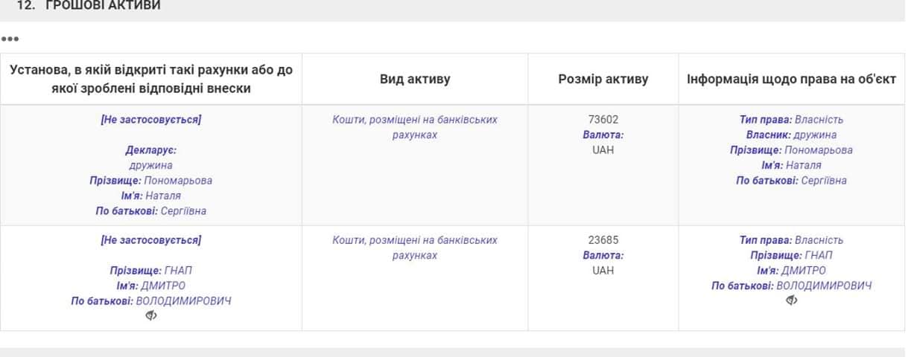Click the 'Розмір активу' column header
Viewport: 911px width, 357px height.
pos(603,79)
